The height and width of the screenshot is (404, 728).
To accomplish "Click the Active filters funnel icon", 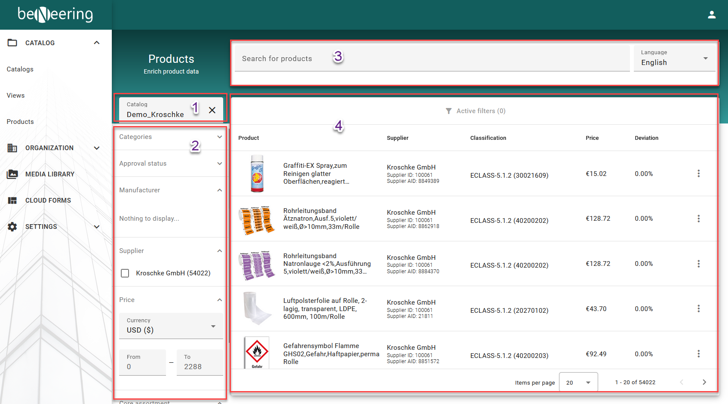I will tap(448, 111).
